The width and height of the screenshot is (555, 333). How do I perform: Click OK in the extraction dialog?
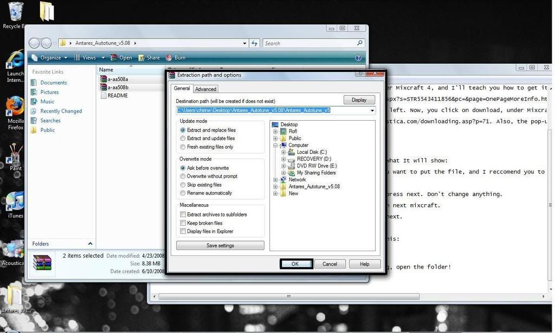point(296,264)
